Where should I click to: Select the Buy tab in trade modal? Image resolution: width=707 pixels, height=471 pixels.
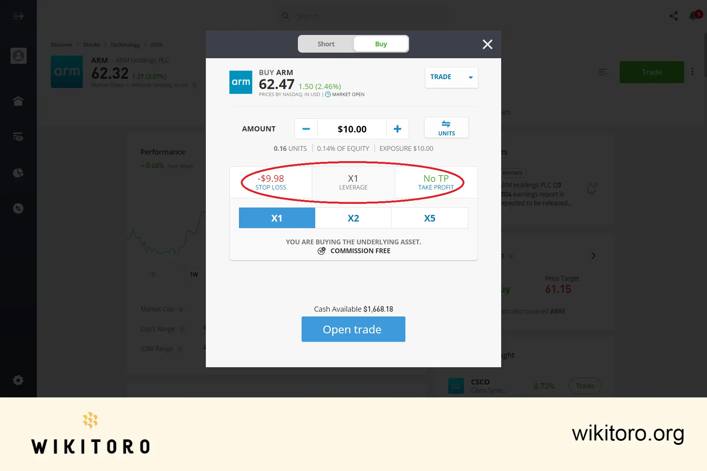pos(380,44)
